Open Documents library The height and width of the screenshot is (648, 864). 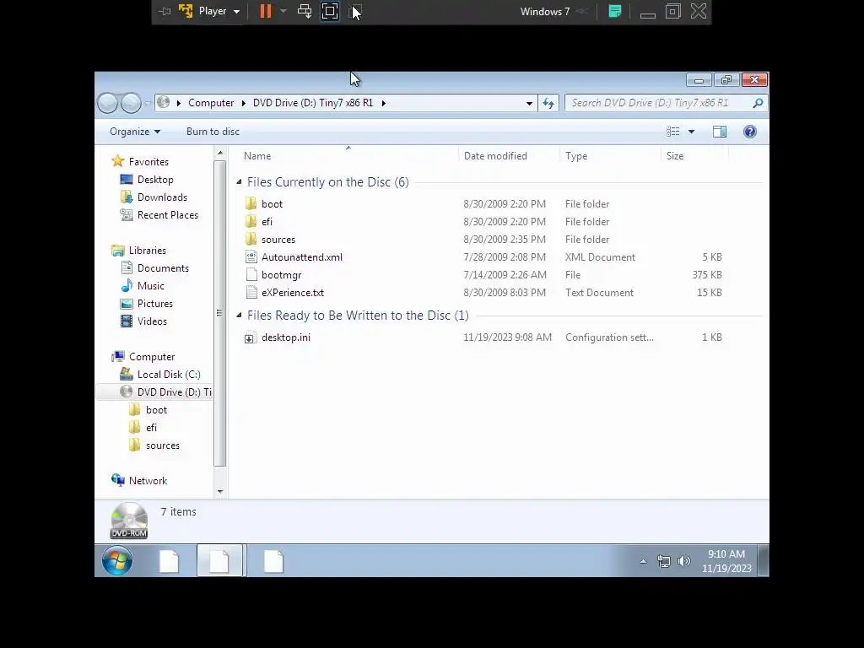(x=163, y=268)
